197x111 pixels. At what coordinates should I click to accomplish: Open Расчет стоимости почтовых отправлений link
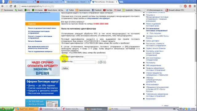pyautogui.click(x=40, y=37)
